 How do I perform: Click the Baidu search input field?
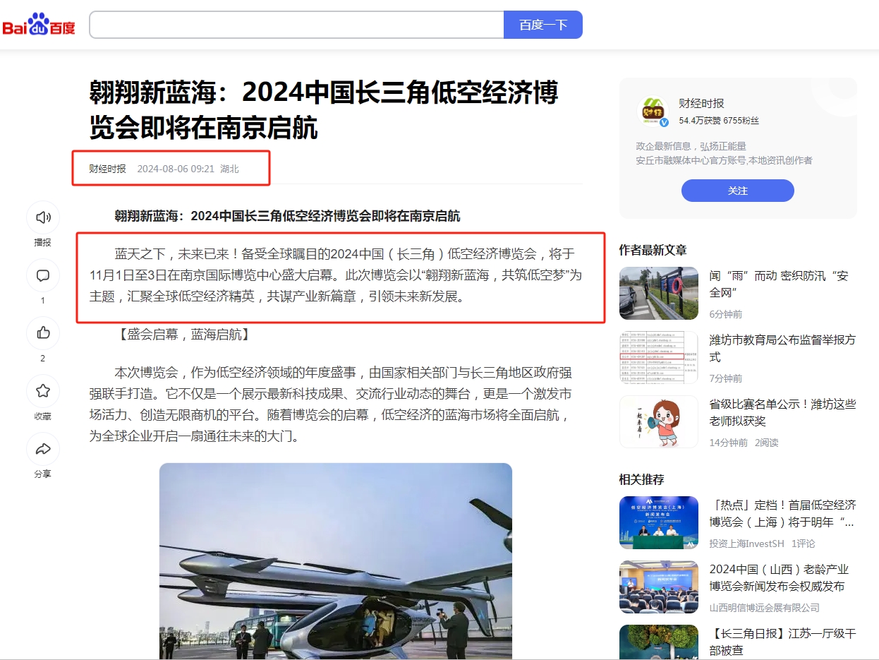[x=296, y=25]
